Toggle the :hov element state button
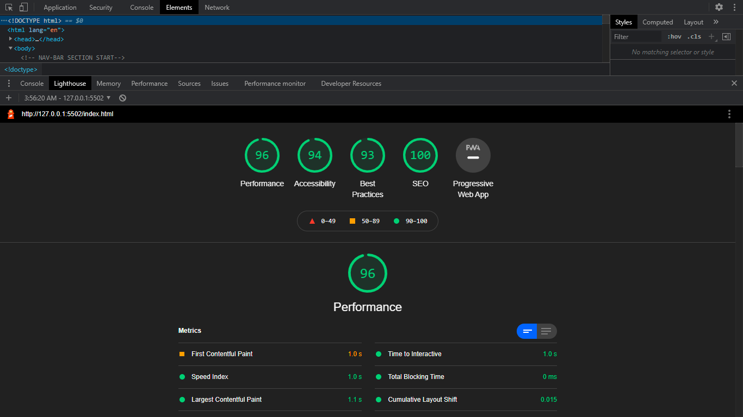Image resolution: width=743 pixels, height=417 pixels. 674,36
